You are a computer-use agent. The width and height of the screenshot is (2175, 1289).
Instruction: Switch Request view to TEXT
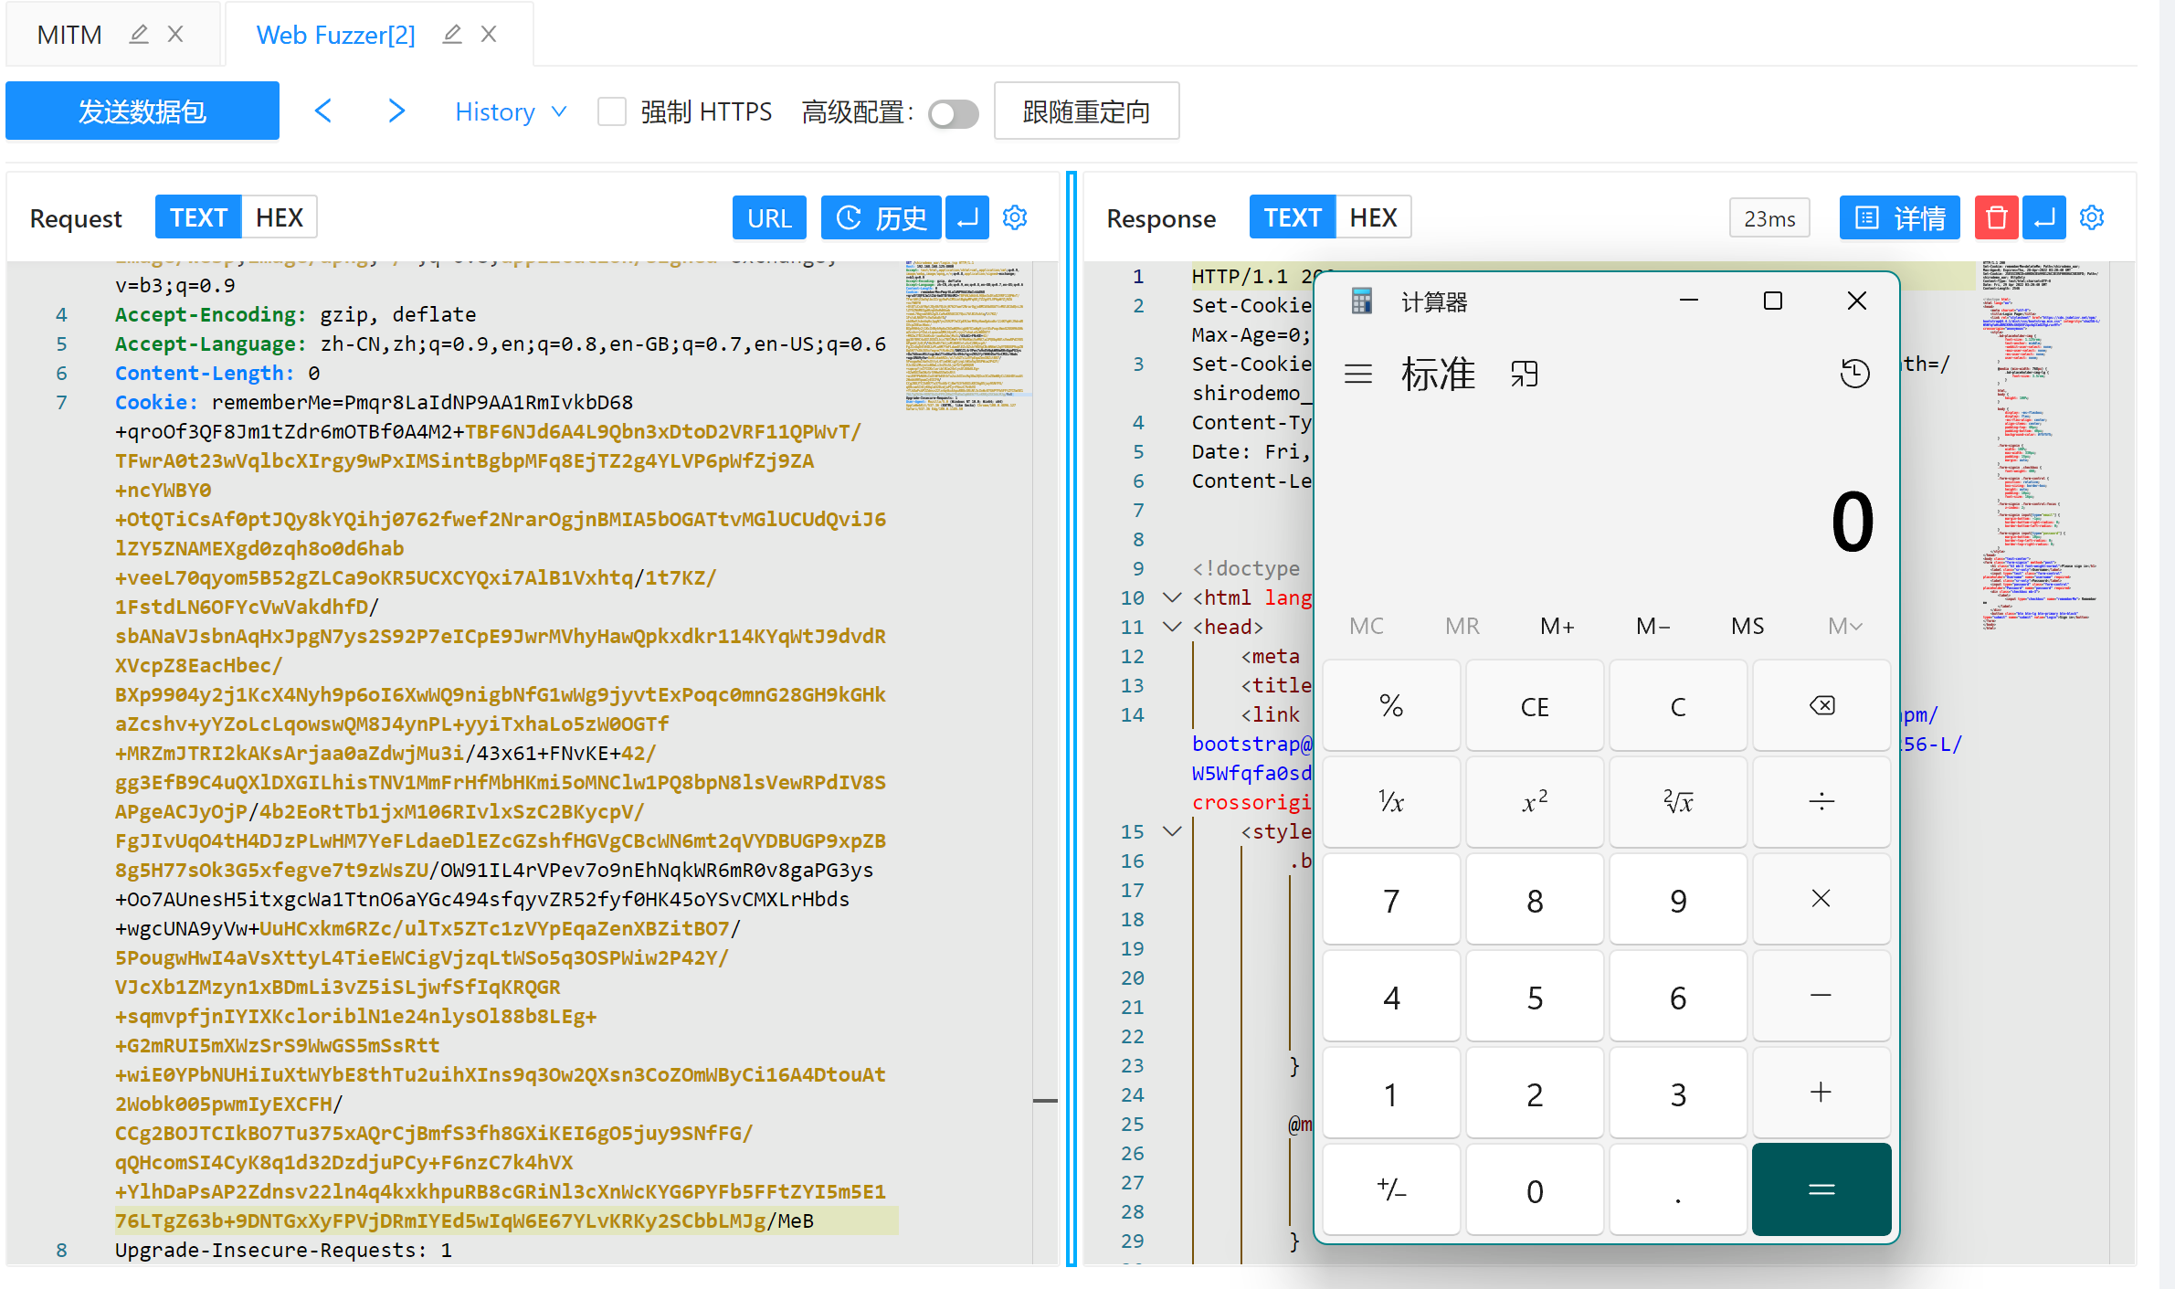click(198, 217)
